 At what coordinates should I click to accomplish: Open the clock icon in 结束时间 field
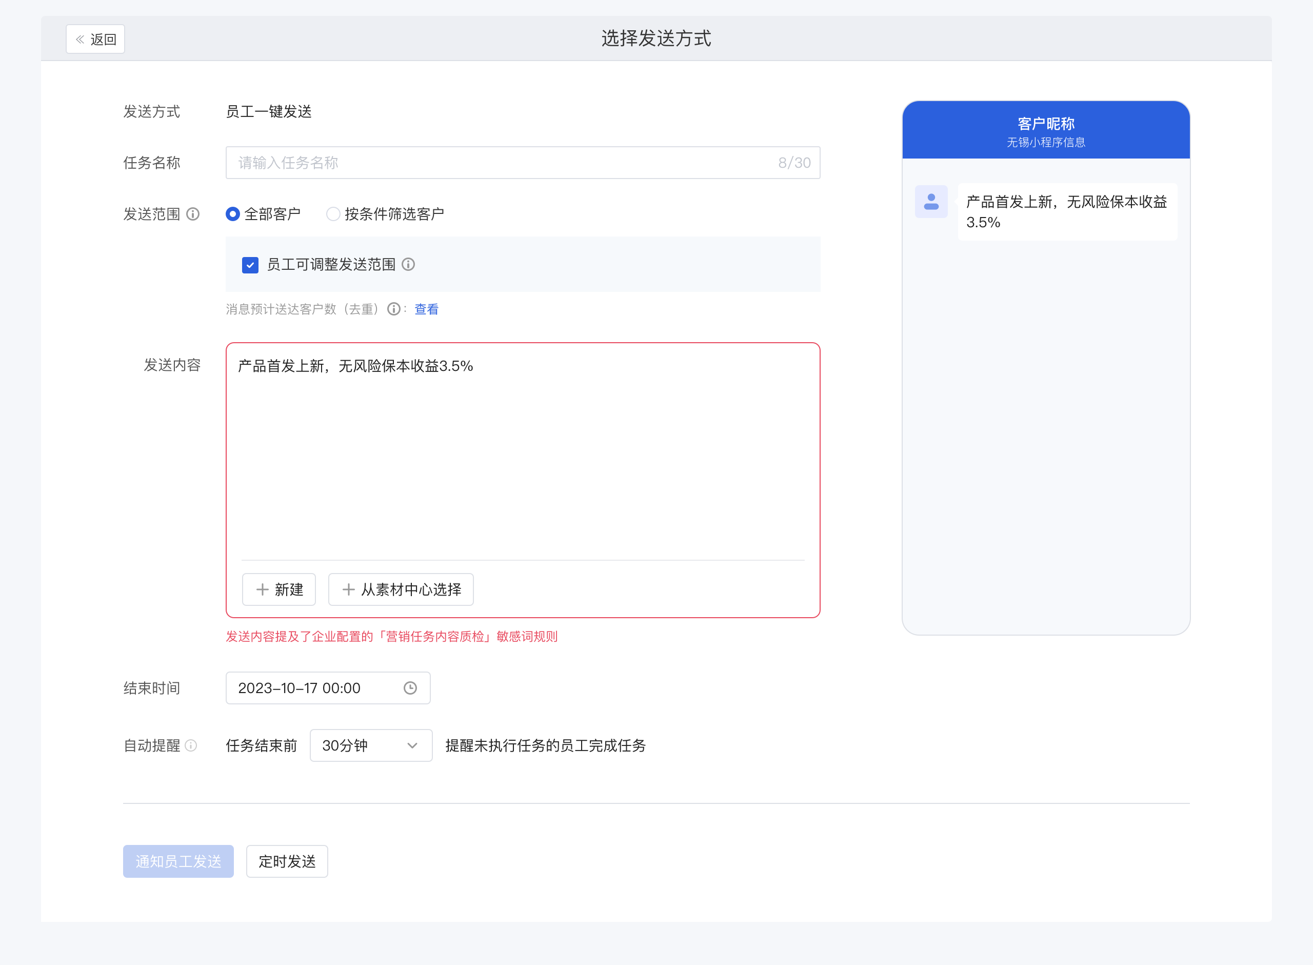410,688
